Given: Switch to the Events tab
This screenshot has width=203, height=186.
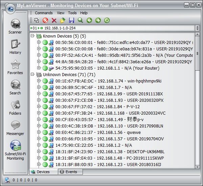Looking at the screenshot, I should pyautogui.click(x=70, y=172).
